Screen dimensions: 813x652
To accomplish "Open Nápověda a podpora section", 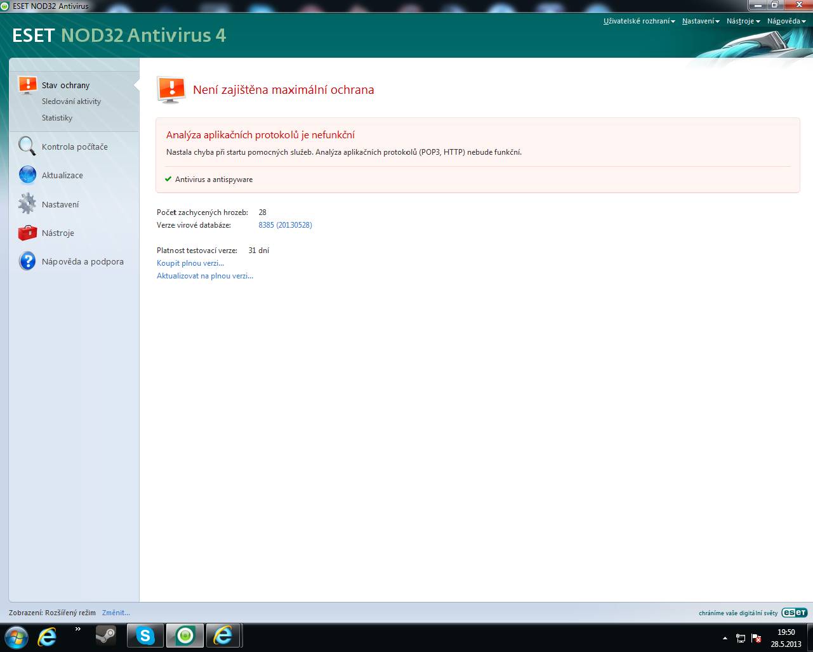I will pos(83,261).
